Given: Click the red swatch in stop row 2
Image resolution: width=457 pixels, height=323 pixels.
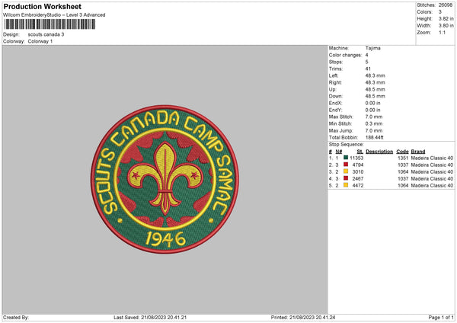Looking at the screenshot, I should pyautogui.click(x=346, y=165).
